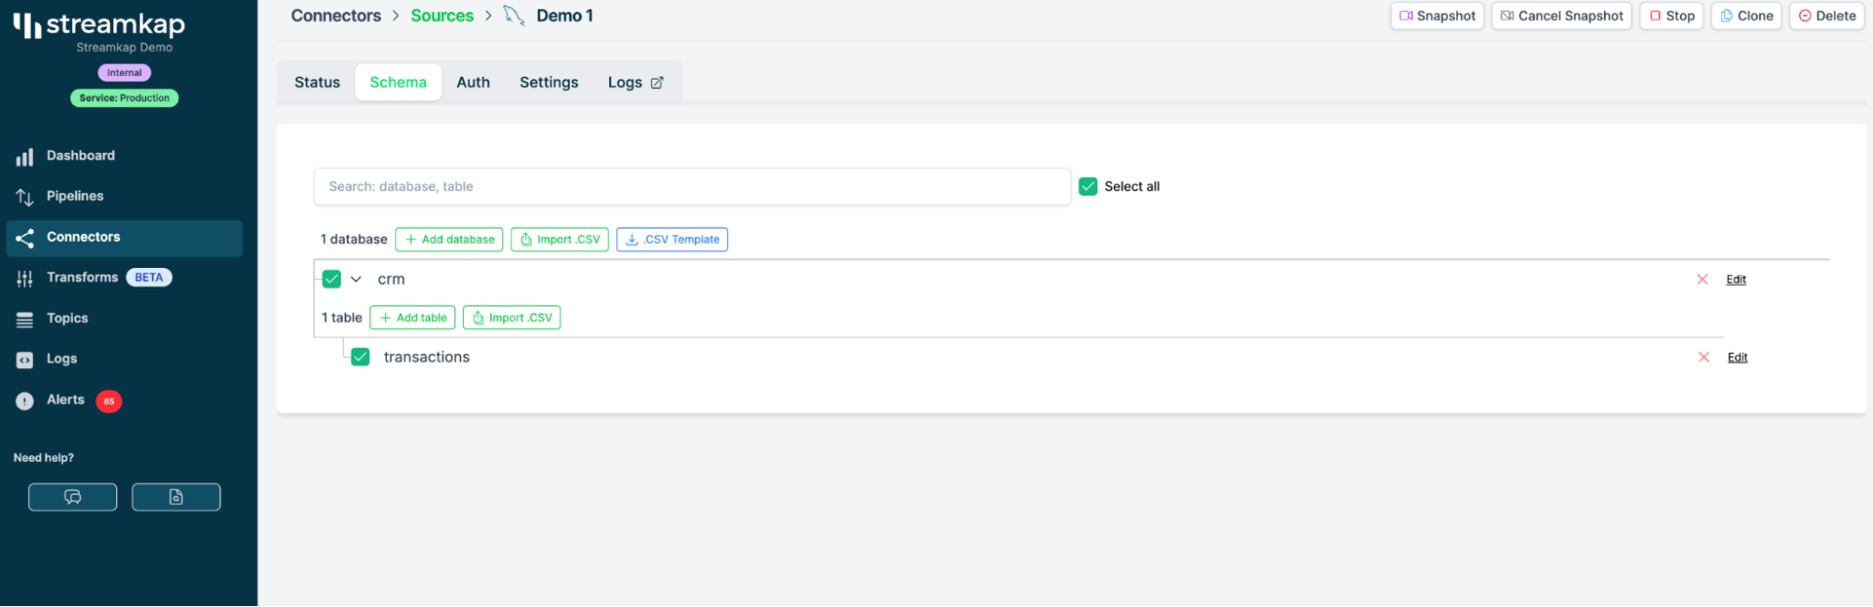Uncheck the transactions table checkbox
Screen dimensions: 1873x607
click(x=361, y=357)
